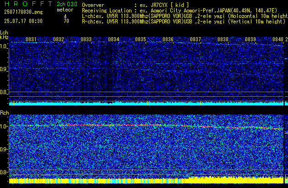This screenshot has width=288, height=188.
Task: Click the 0839 time marker
Action: pos(250,39)
